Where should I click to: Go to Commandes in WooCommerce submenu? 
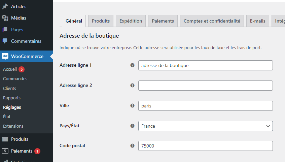[15, 79]
